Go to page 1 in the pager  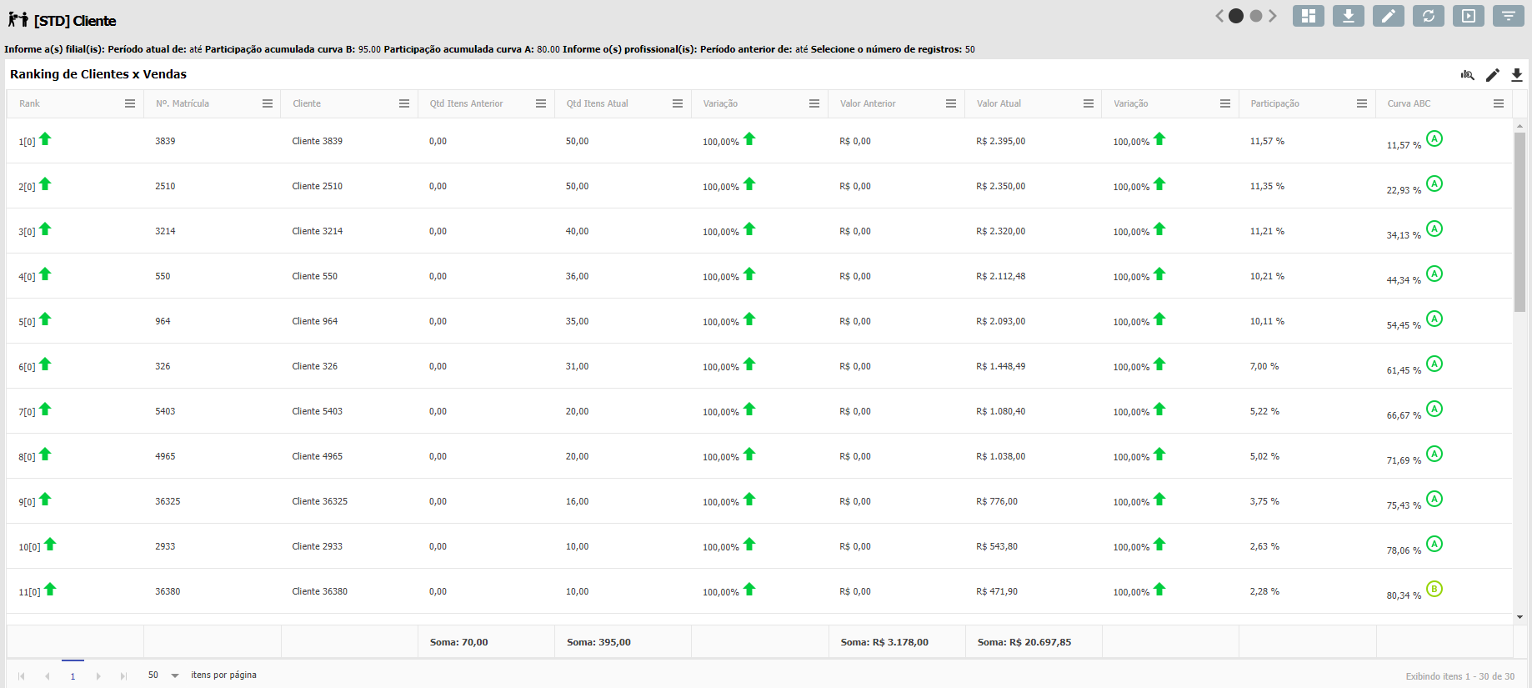tap(73, 675)
